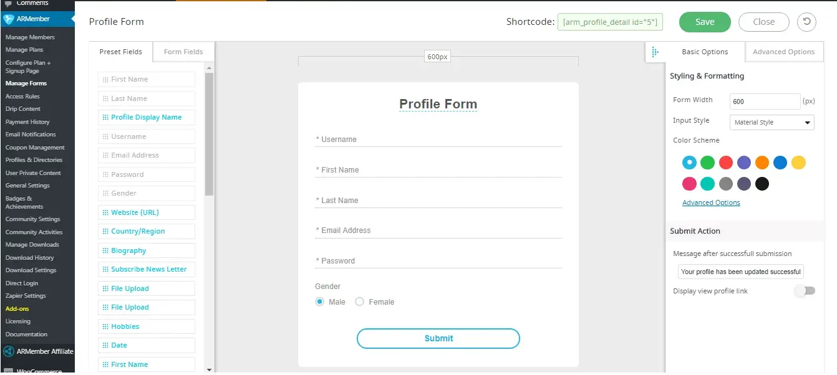Click the green Save button
Viewport: 837px width, 375px height.
[705, 22]
